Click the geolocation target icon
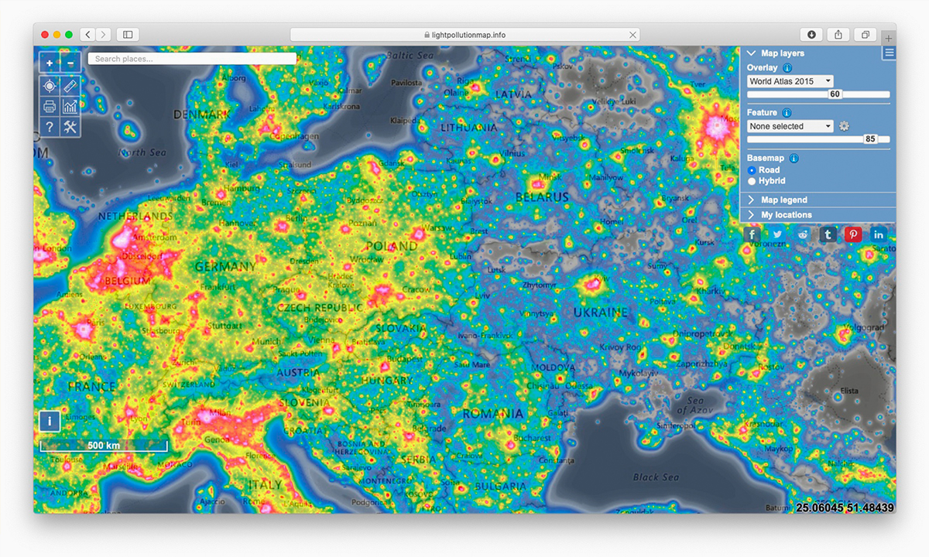The image size is (929, 557). click(50, 86)
